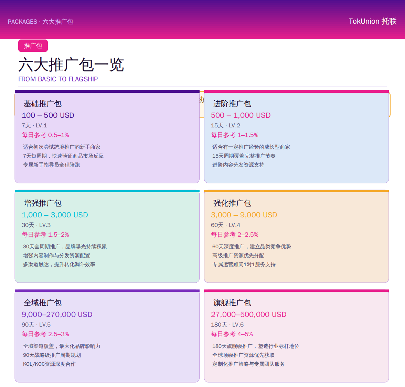Open the 增强推广包 card title
Image resolution: width=405 pixels, height=387 pixels.
pyautogui.click(x=43, y=203)
